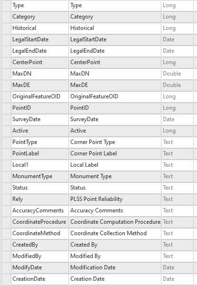Click the MaxDN field name cell
Viewport: 197px width, 286px height.
(x=40, y=74)
